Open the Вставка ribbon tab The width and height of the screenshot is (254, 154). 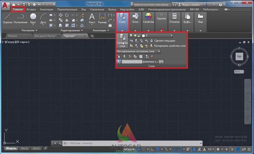[x=31, y=9]
